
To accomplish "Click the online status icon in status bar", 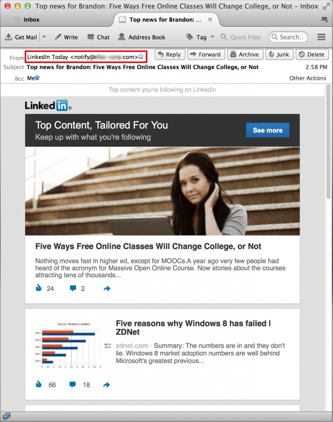I will (x=6, y=416).
